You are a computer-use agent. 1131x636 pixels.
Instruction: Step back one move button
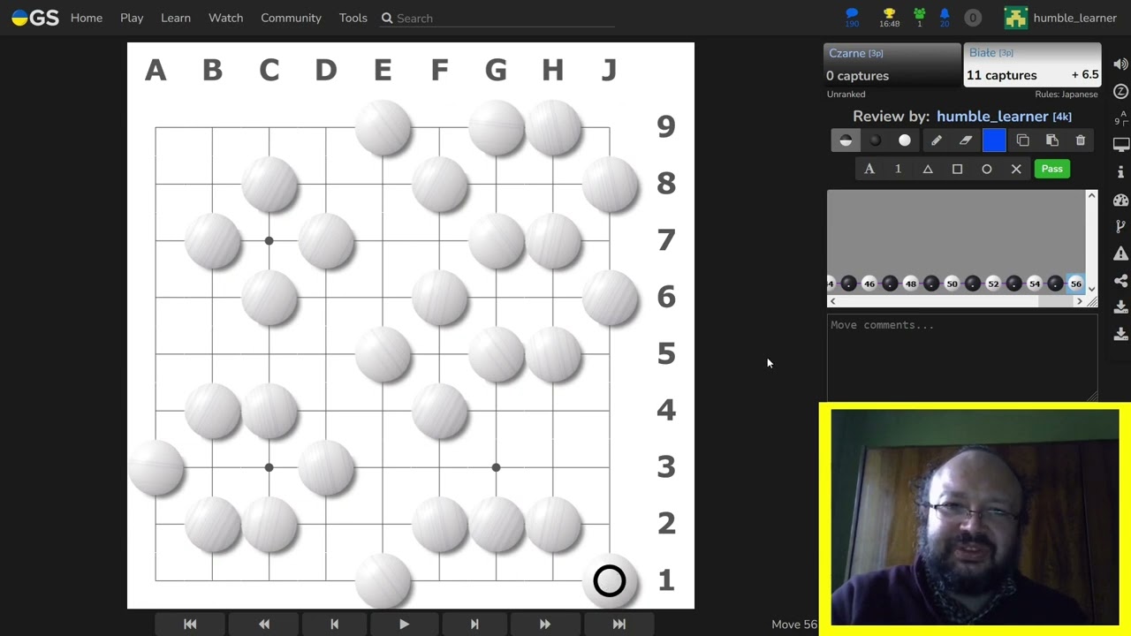(334, 624)
